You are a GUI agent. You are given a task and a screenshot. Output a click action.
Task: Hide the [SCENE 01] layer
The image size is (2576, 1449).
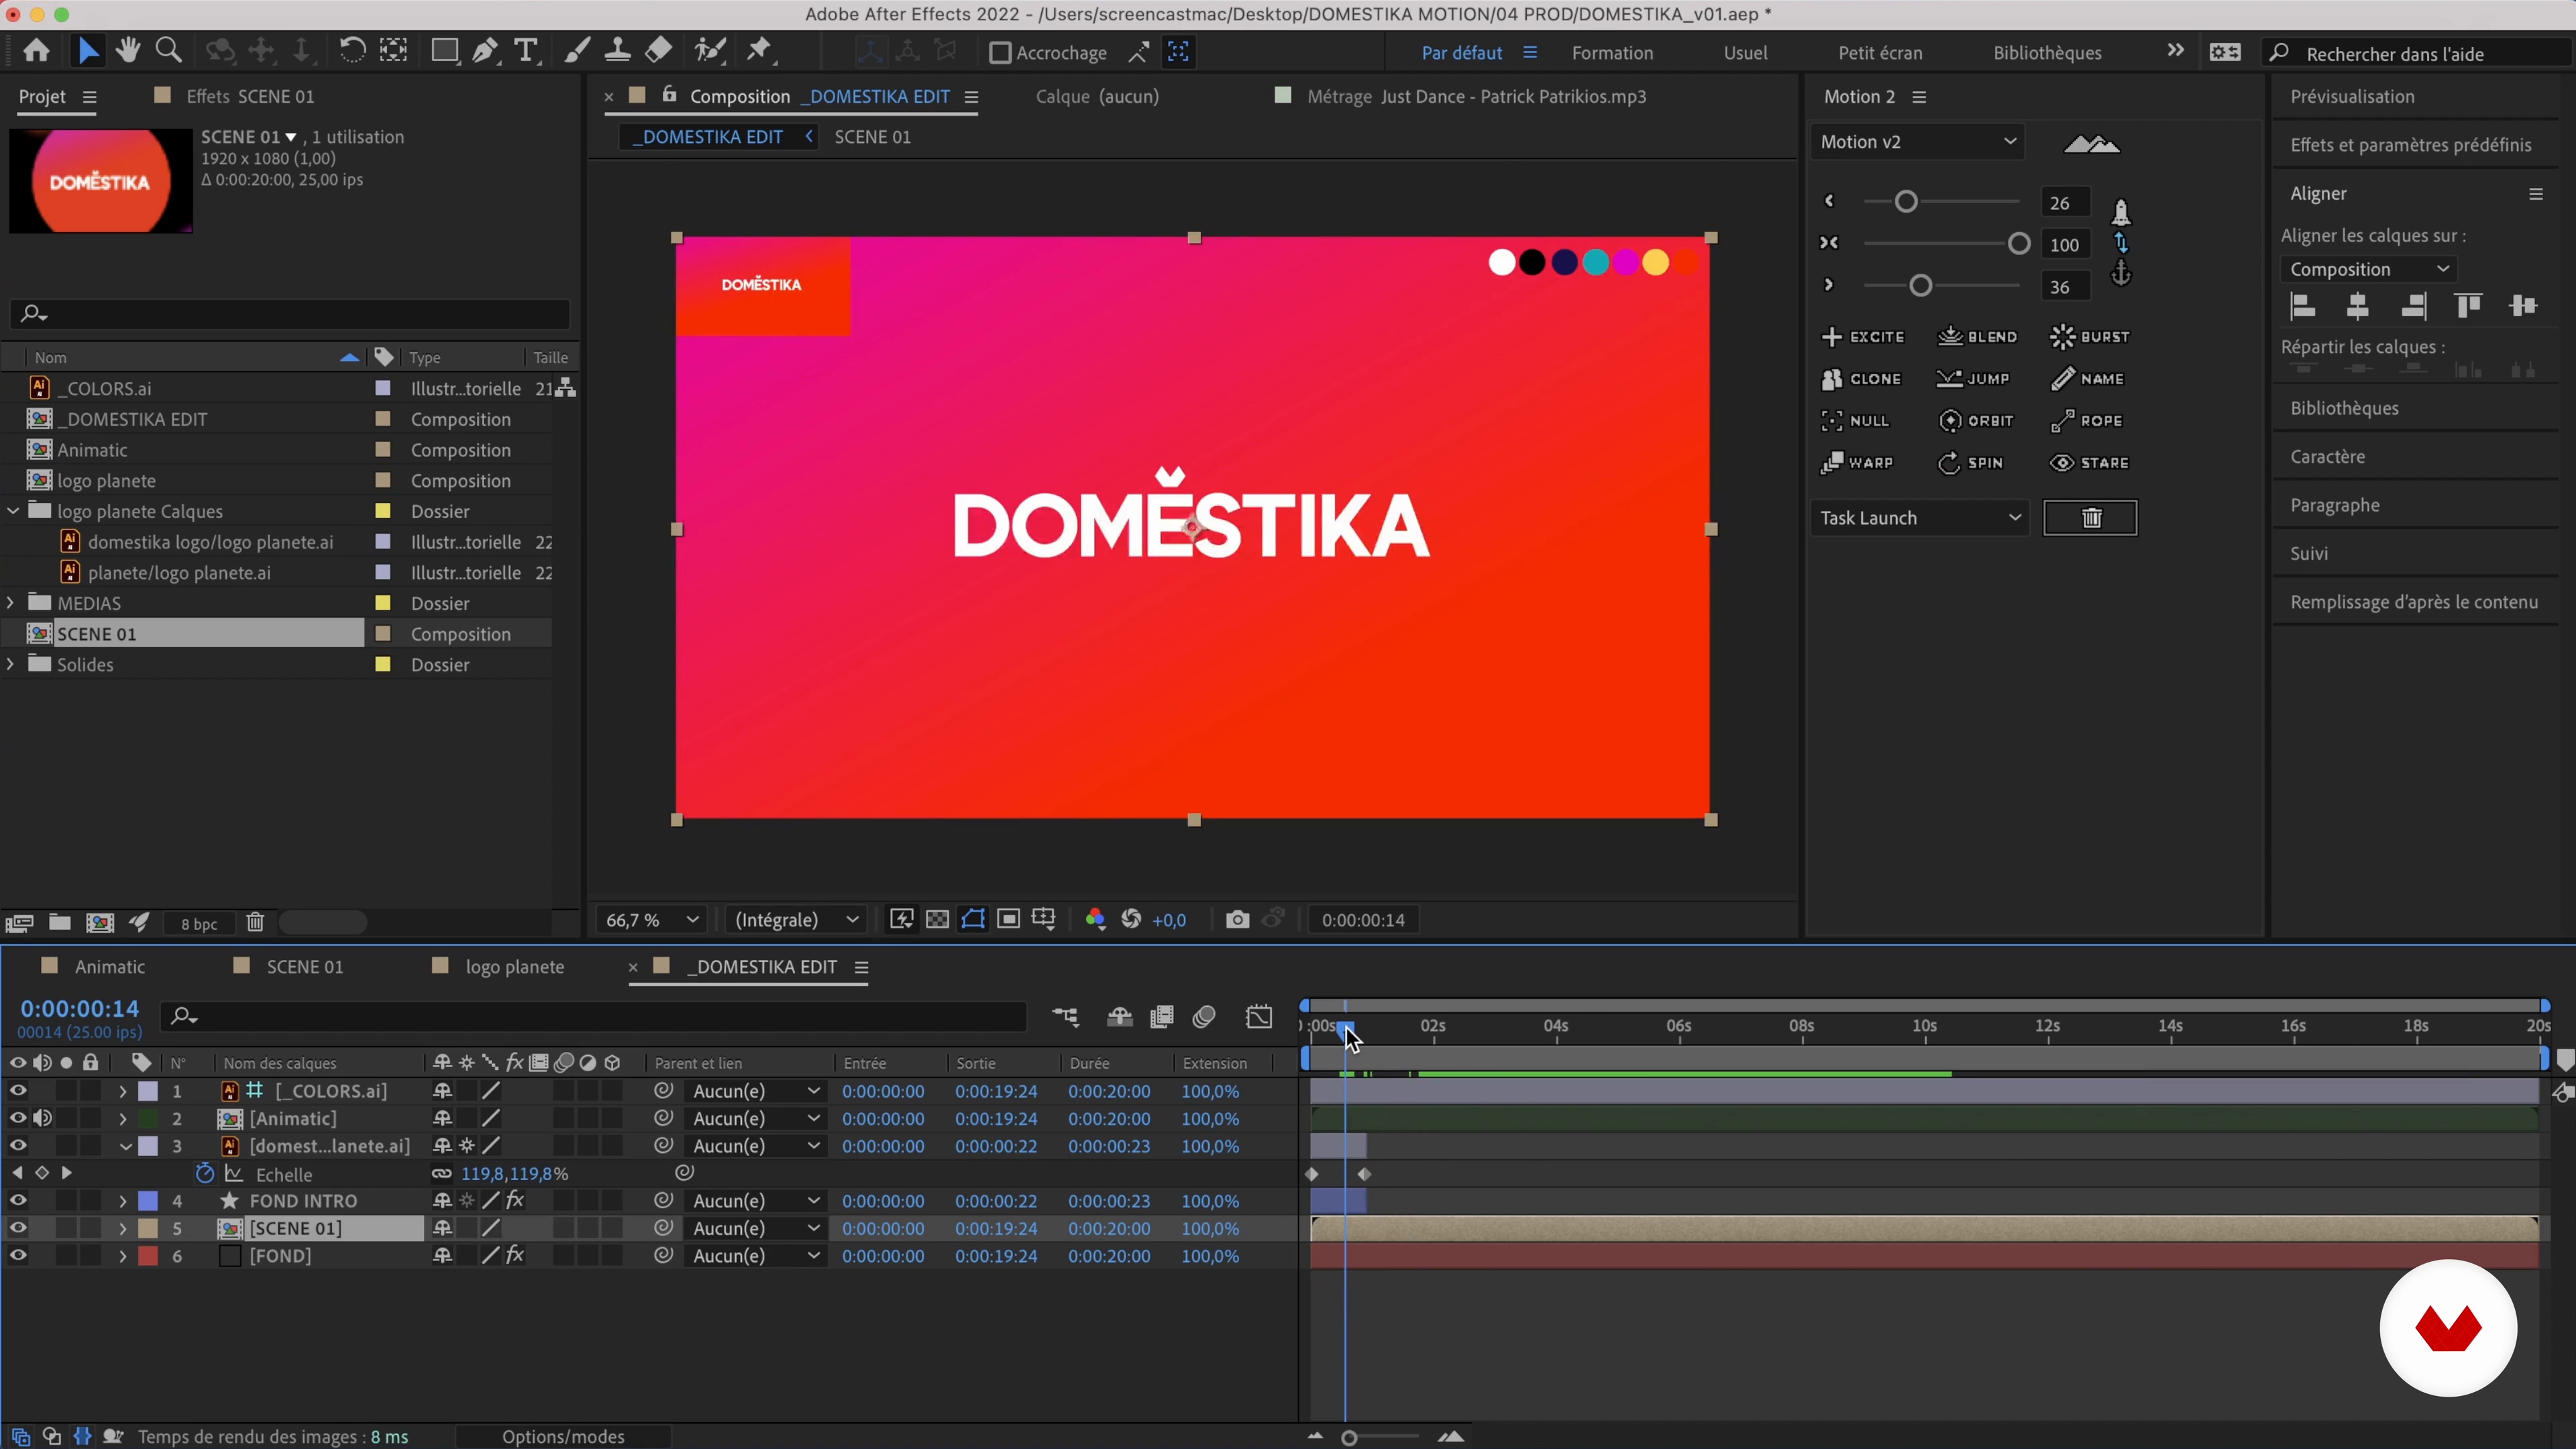coord(18,1228)
